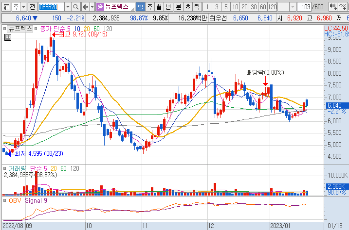Choose the 120 interval button

pos(272,7)
